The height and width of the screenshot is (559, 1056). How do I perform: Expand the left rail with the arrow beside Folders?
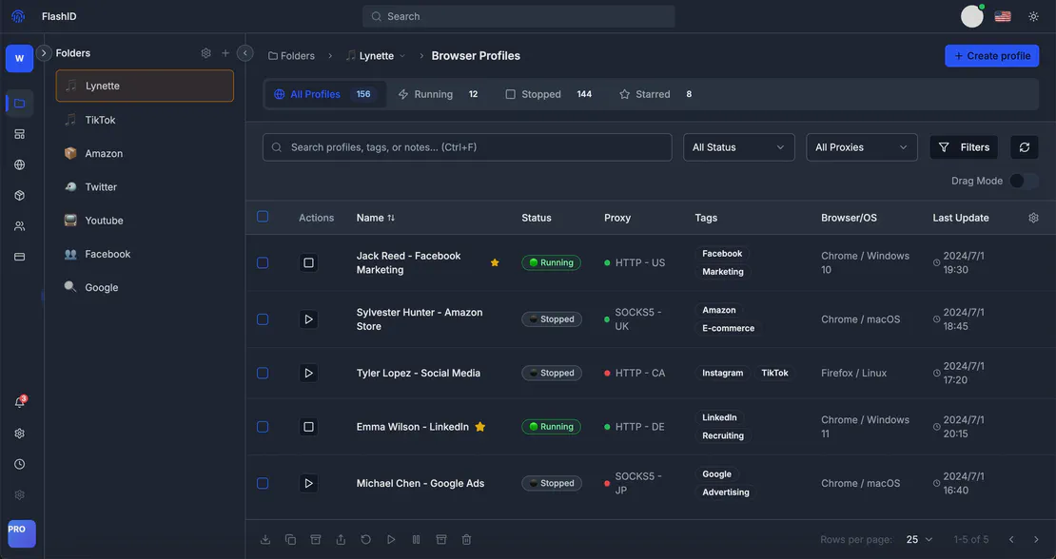pyautogui.click(x=44, y=53)
